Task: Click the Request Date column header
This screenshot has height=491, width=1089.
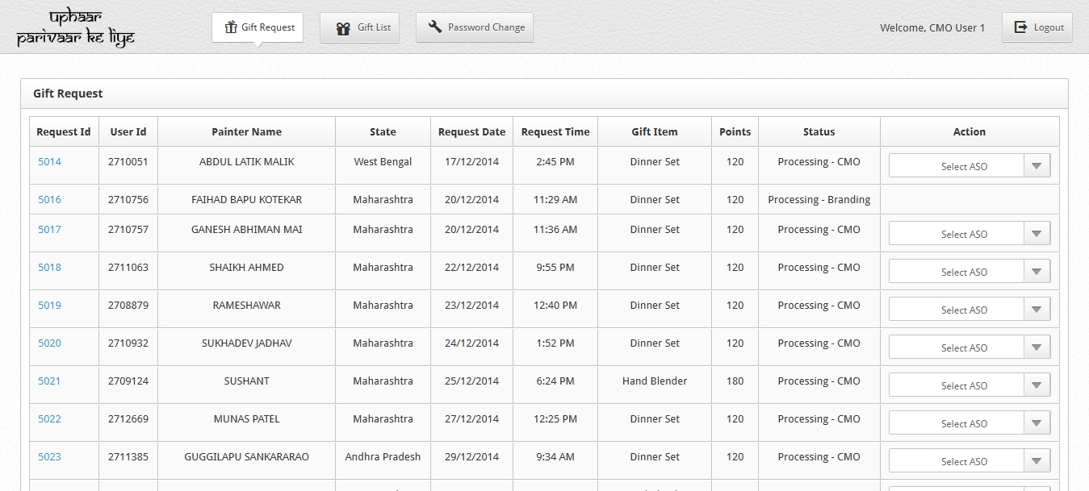Action: coord(471,132)
